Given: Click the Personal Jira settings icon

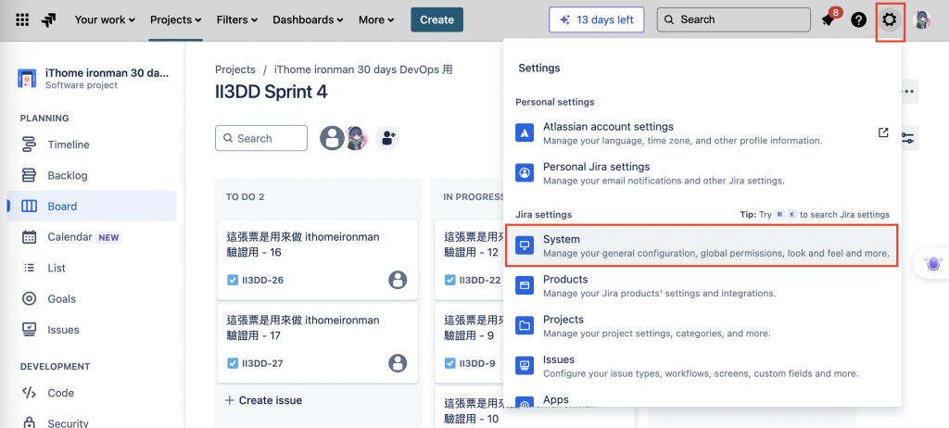Looking at the screenshot, I should click(525, 173).
